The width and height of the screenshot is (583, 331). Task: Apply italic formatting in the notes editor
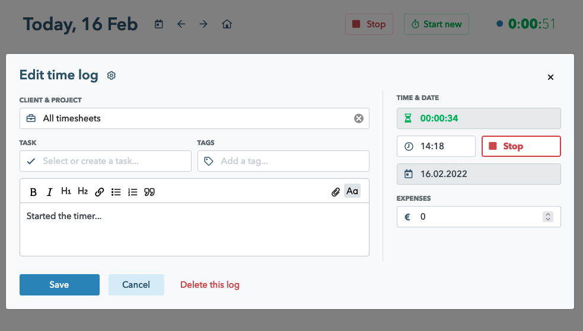click(50, 192)
